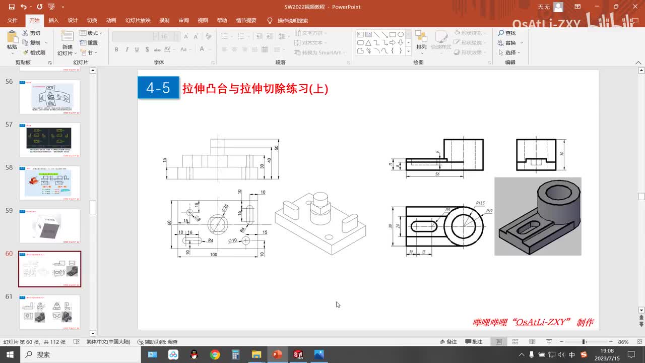Screen dimensions: 645x363
Task: Click Windows taskbar 搜索 search box
Action: [x=82, y=354]
